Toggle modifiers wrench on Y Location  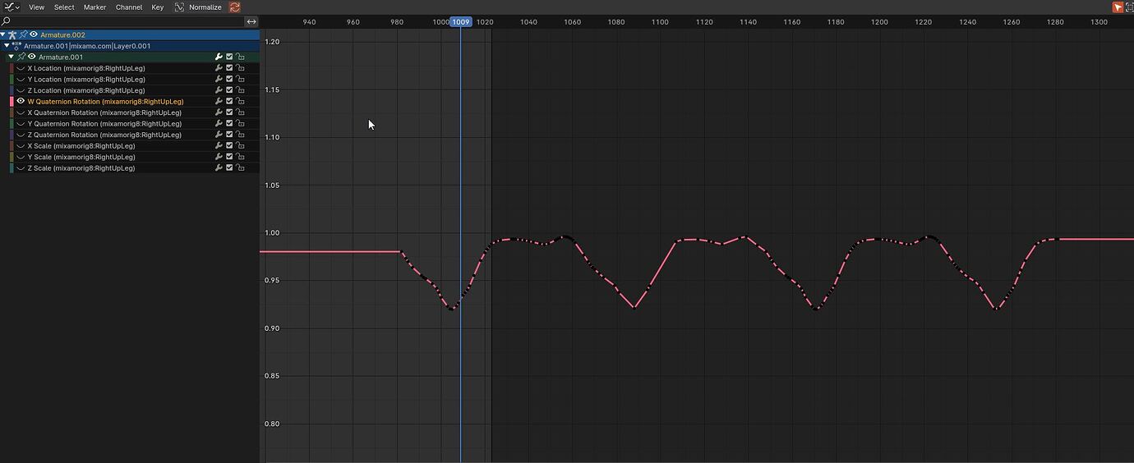click(219, 80)
